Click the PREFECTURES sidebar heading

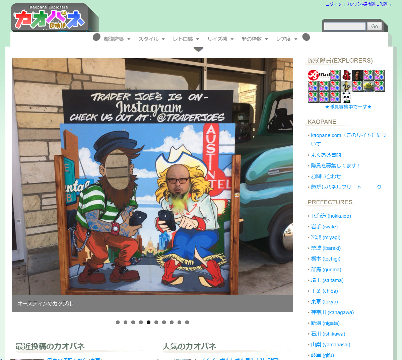tap(330, 202)
